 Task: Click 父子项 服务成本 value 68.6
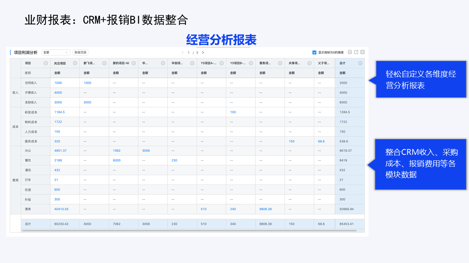click(321, 141)
